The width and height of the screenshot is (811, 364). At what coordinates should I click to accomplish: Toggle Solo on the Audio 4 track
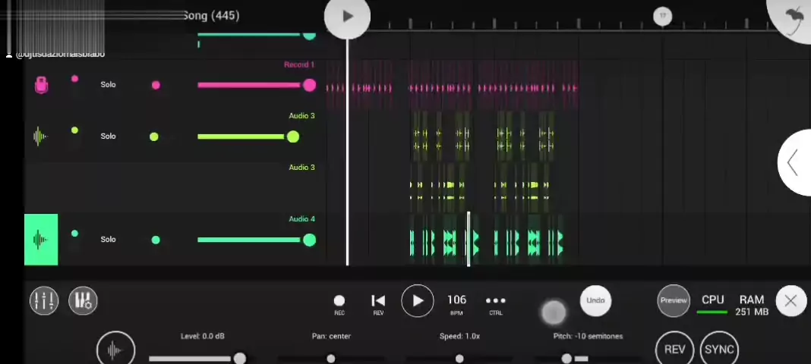pos(108,240)
